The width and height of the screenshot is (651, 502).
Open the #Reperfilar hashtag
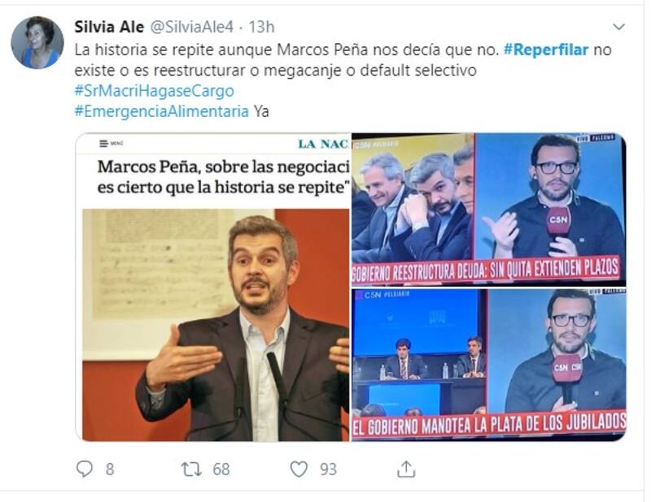(546, 50)
